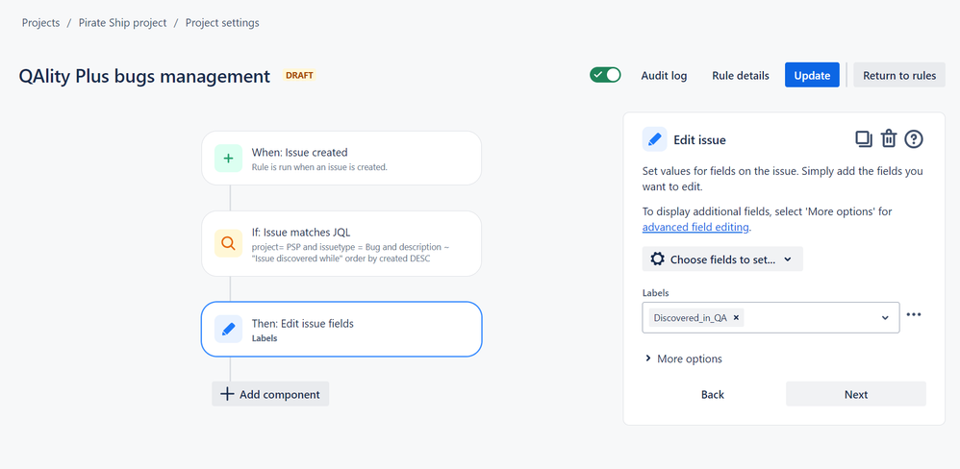Click the orange magnifier JQL condition icon
This screenshot has height=469, width=960.
click(228, 243)
